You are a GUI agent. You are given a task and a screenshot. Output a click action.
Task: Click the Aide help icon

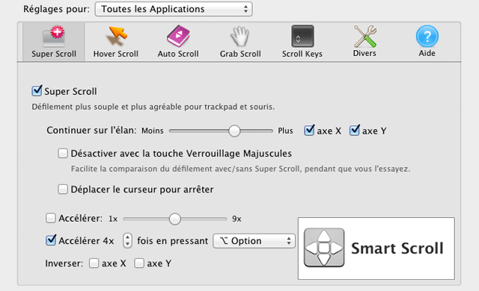(x=427, y=37)
